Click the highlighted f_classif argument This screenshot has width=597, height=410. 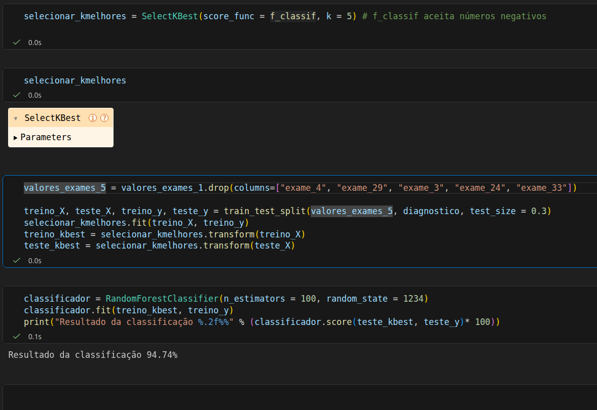coord(293,16)
